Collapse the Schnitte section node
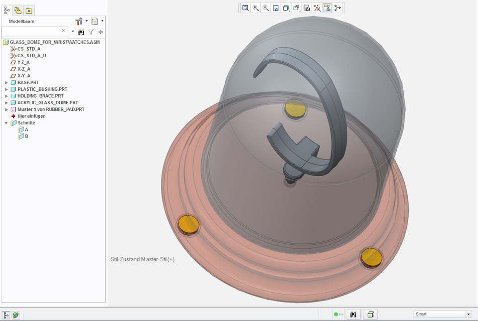Screen dimensions: 478x321 click(x=7, y=123)
